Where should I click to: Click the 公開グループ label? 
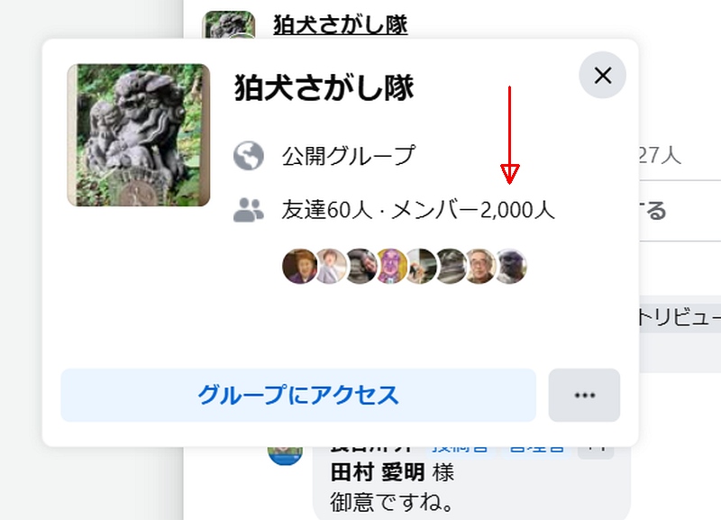[349, 155]
